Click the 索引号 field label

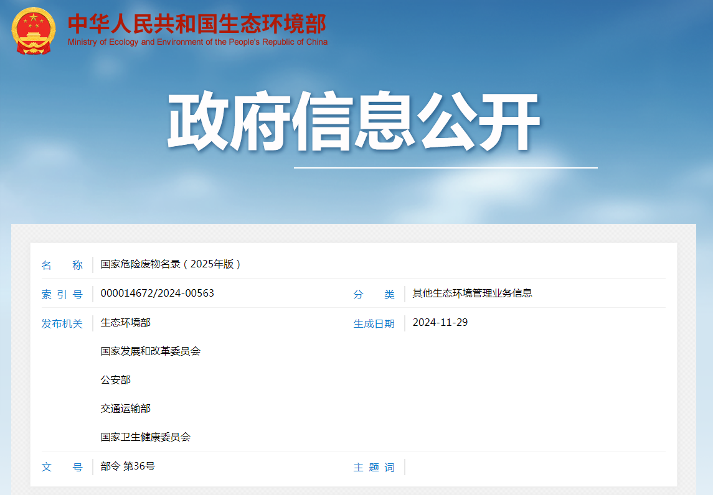pos(62,295)
